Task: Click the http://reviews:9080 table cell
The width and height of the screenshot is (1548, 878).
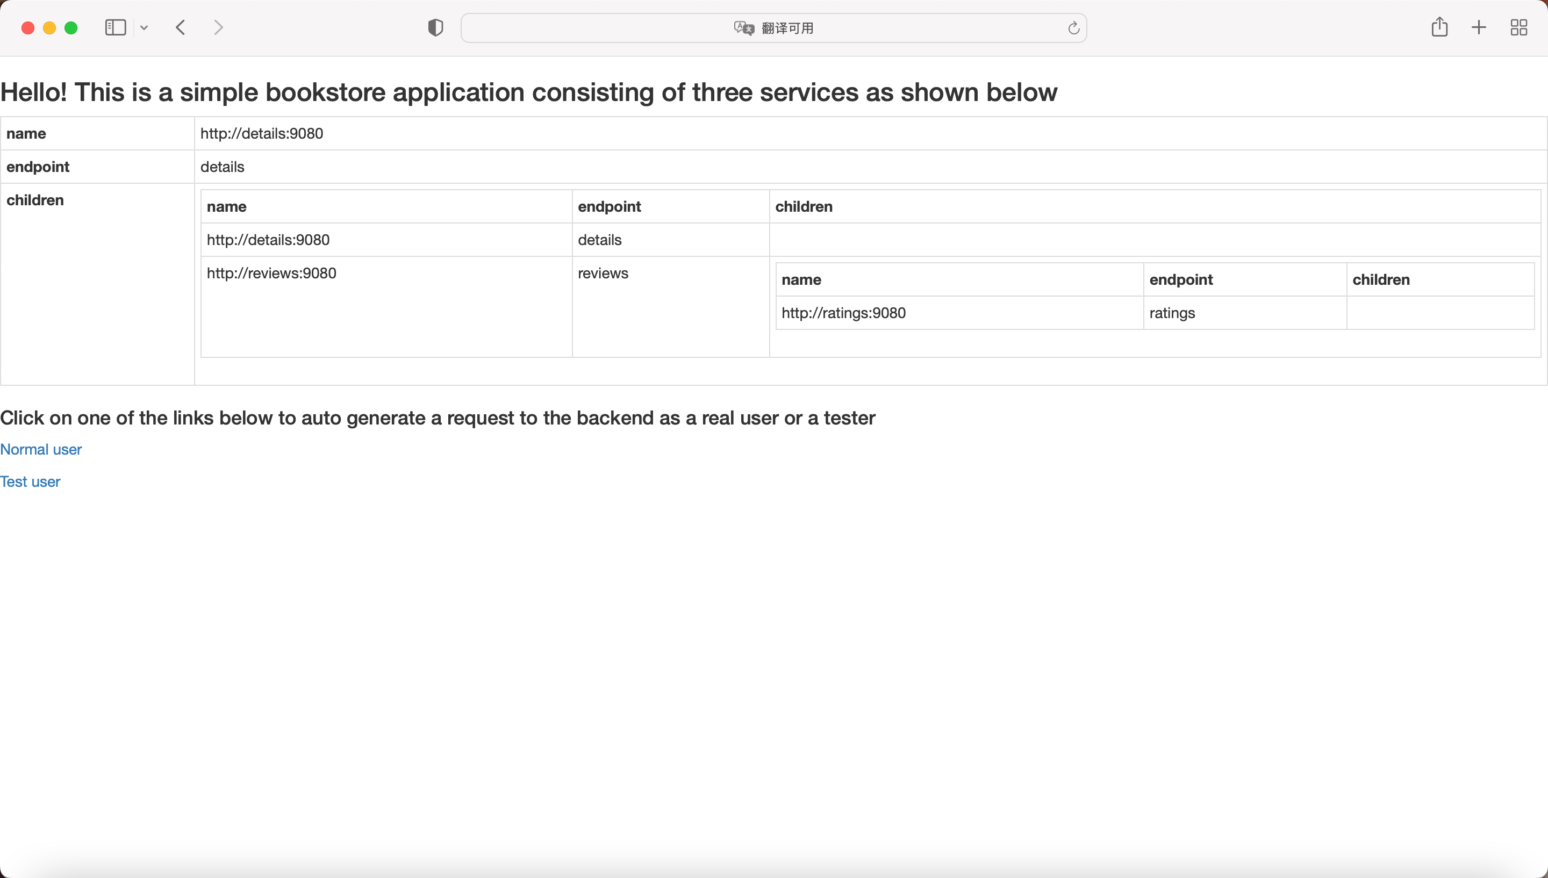Action: [x=271, y=273]
